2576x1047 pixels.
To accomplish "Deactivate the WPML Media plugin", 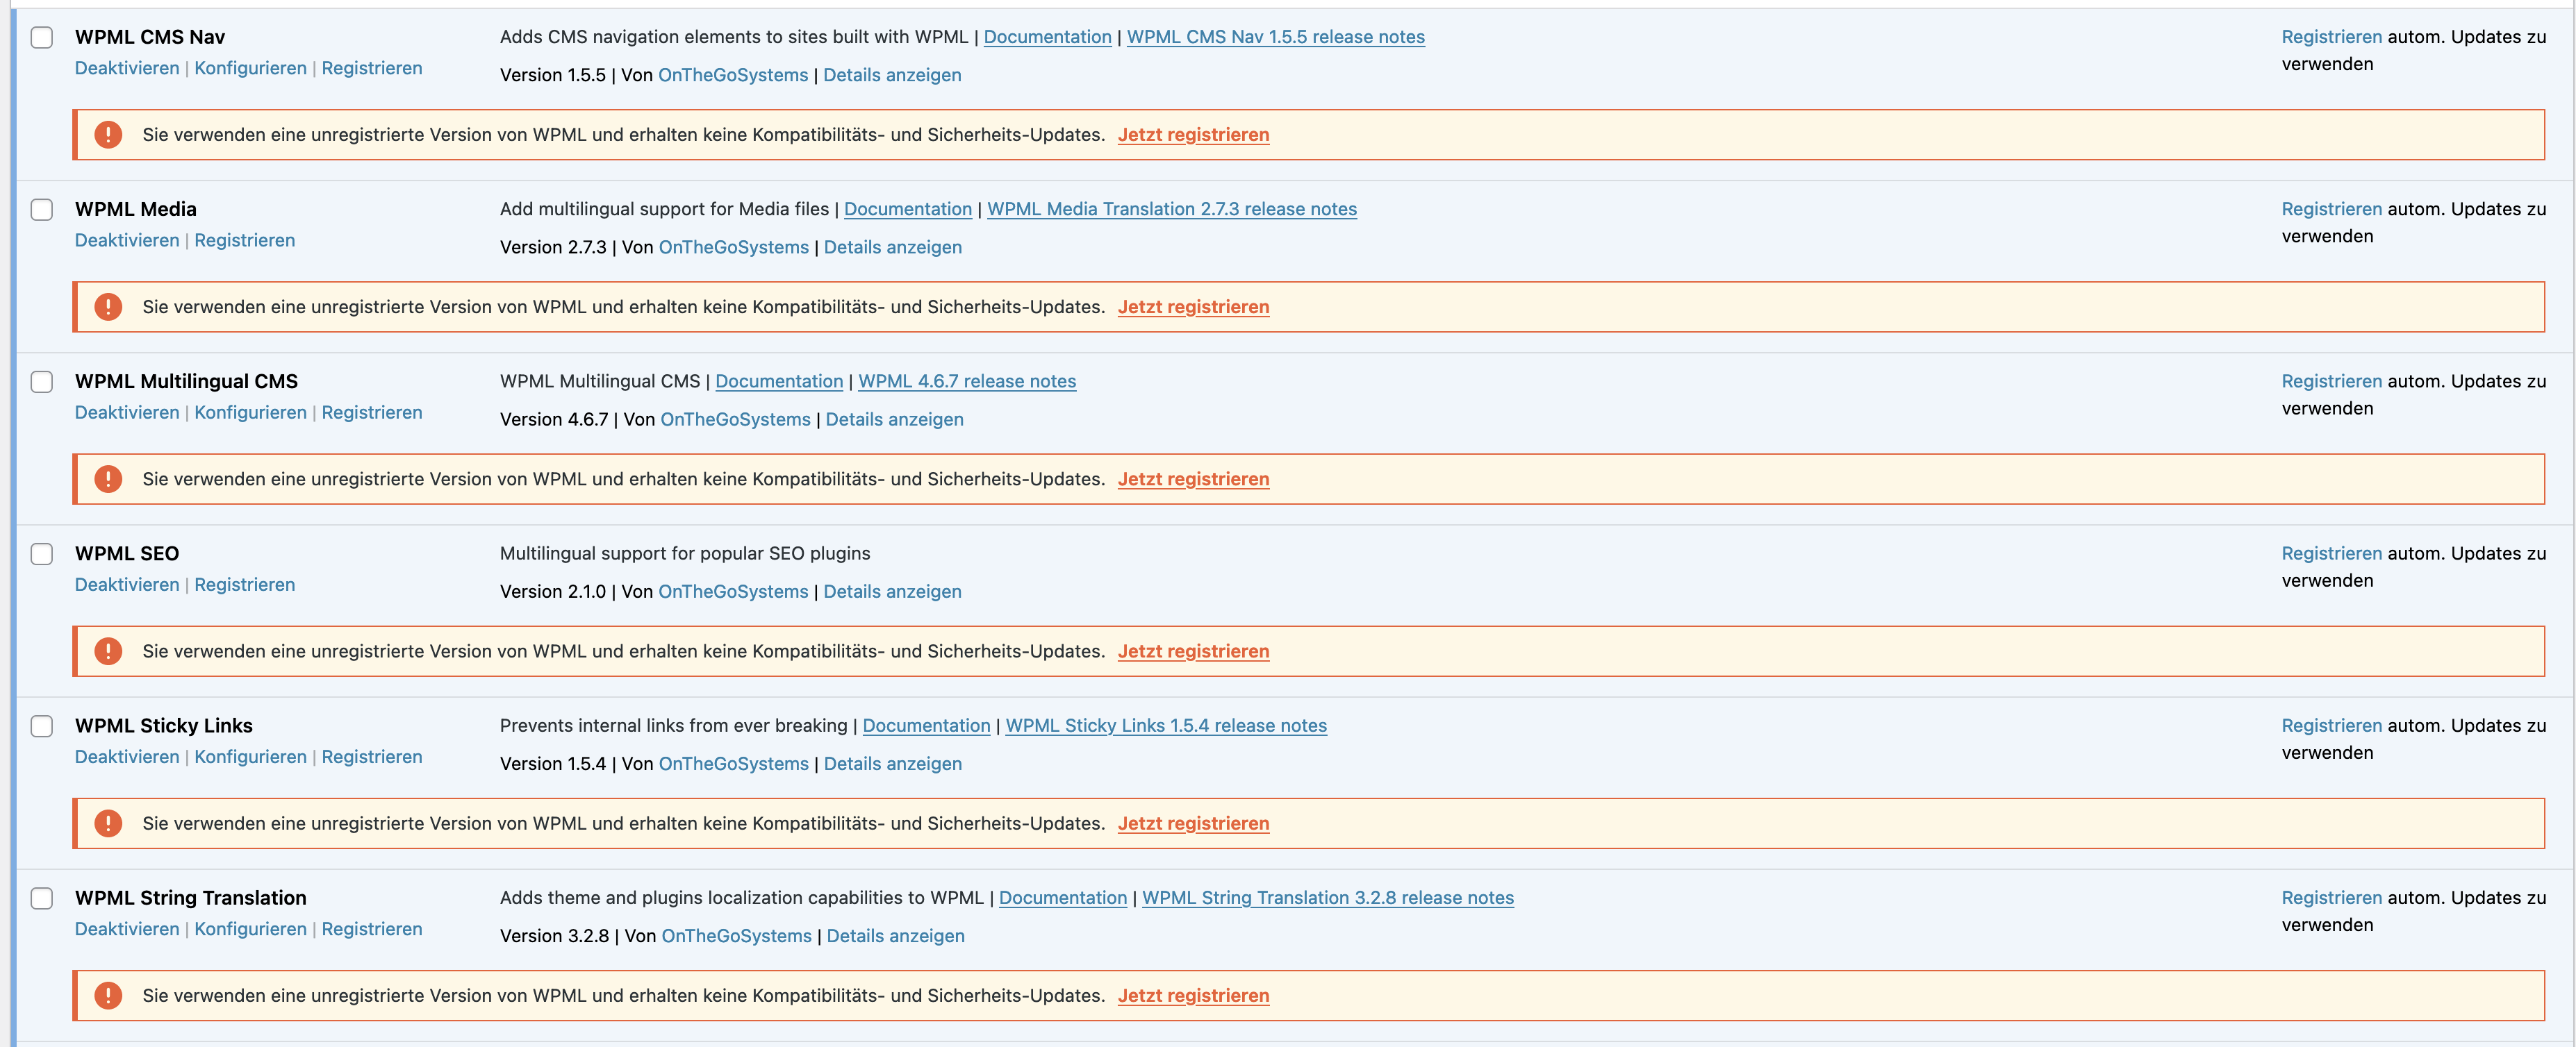I will click(127, 241).
